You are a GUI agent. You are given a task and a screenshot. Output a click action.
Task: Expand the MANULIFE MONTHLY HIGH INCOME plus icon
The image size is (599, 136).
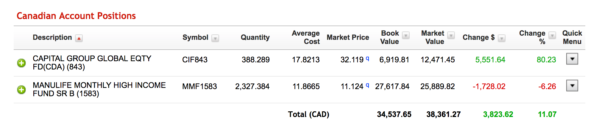tap(21, 90)
